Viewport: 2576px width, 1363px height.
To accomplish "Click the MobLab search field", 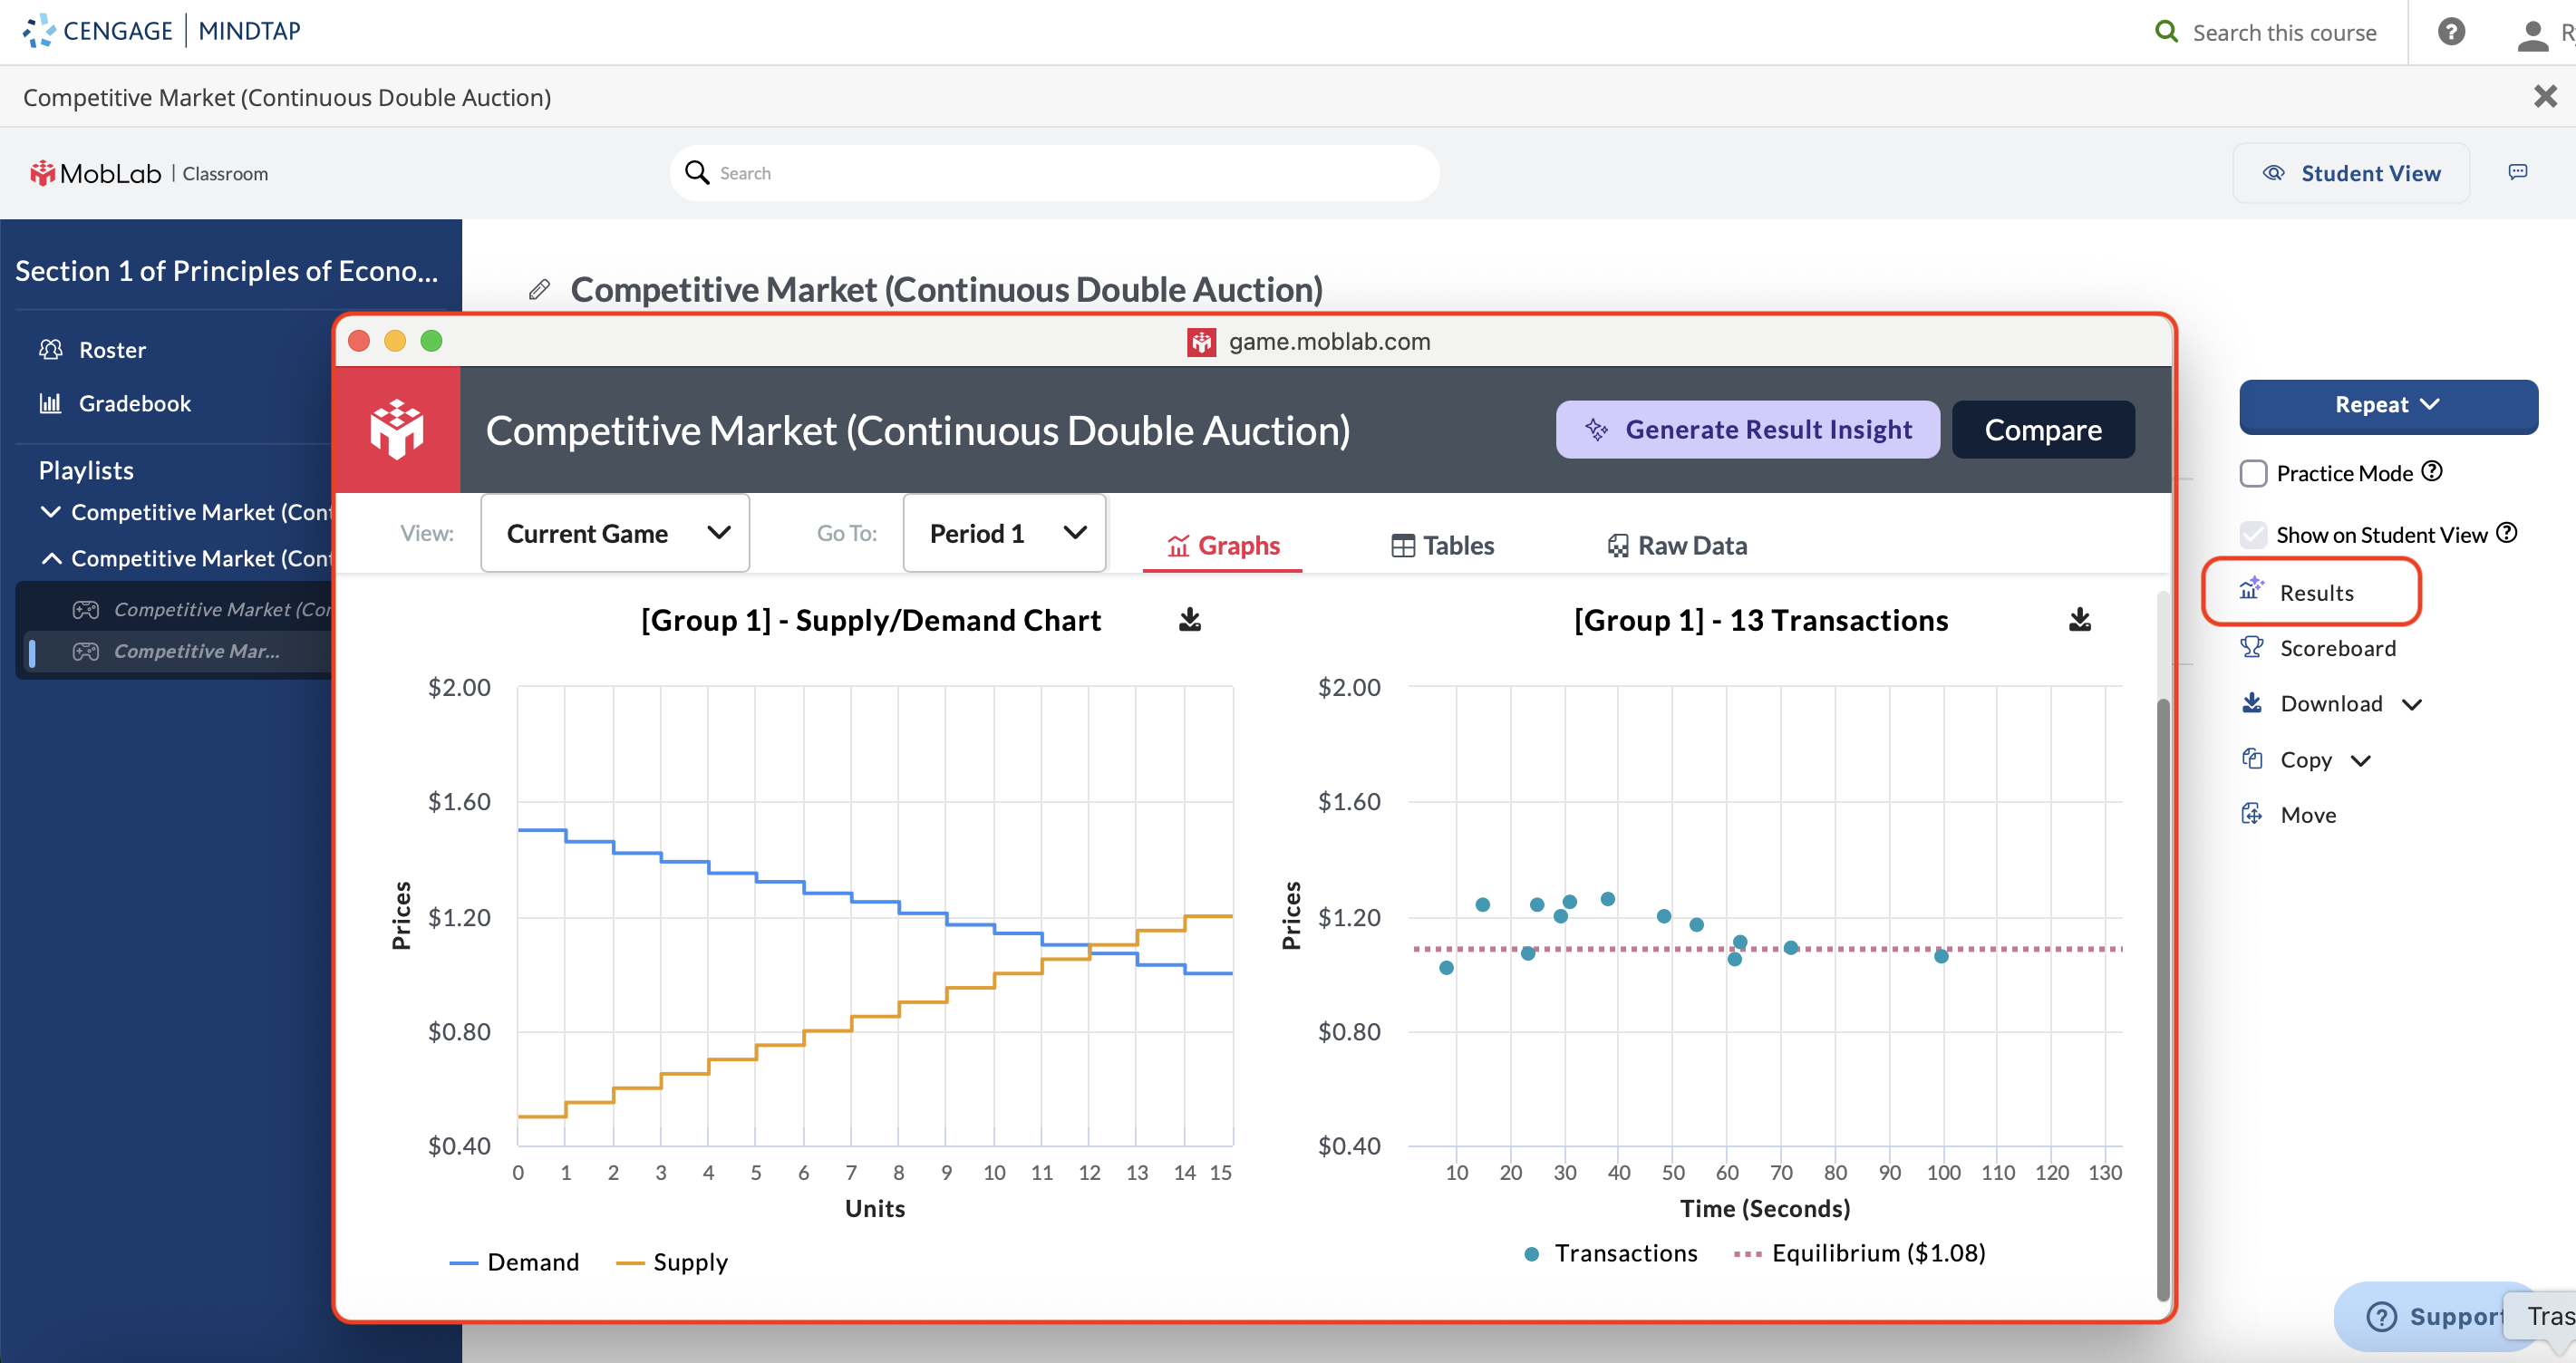I will click(x=1054, y=173).
